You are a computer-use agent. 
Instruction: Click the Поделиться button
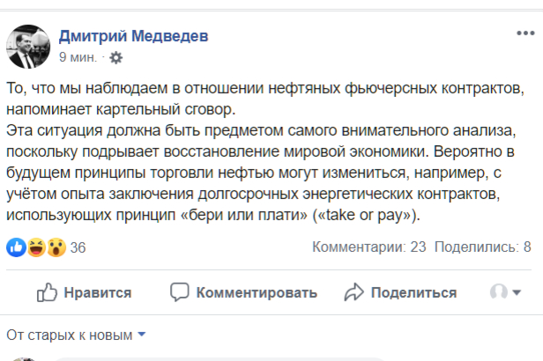click(x=400, y=292)
